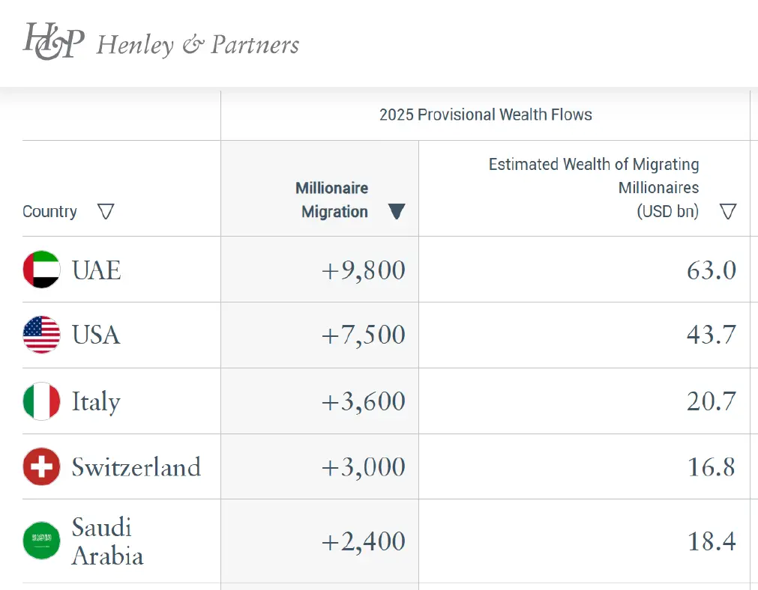
Task: Select the Switzerland country name
Action: pyautogui.click(x=136, y=467)
